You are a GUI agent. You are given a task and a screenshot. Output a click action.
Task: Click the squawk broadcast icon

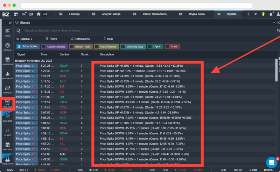(24, 14)
